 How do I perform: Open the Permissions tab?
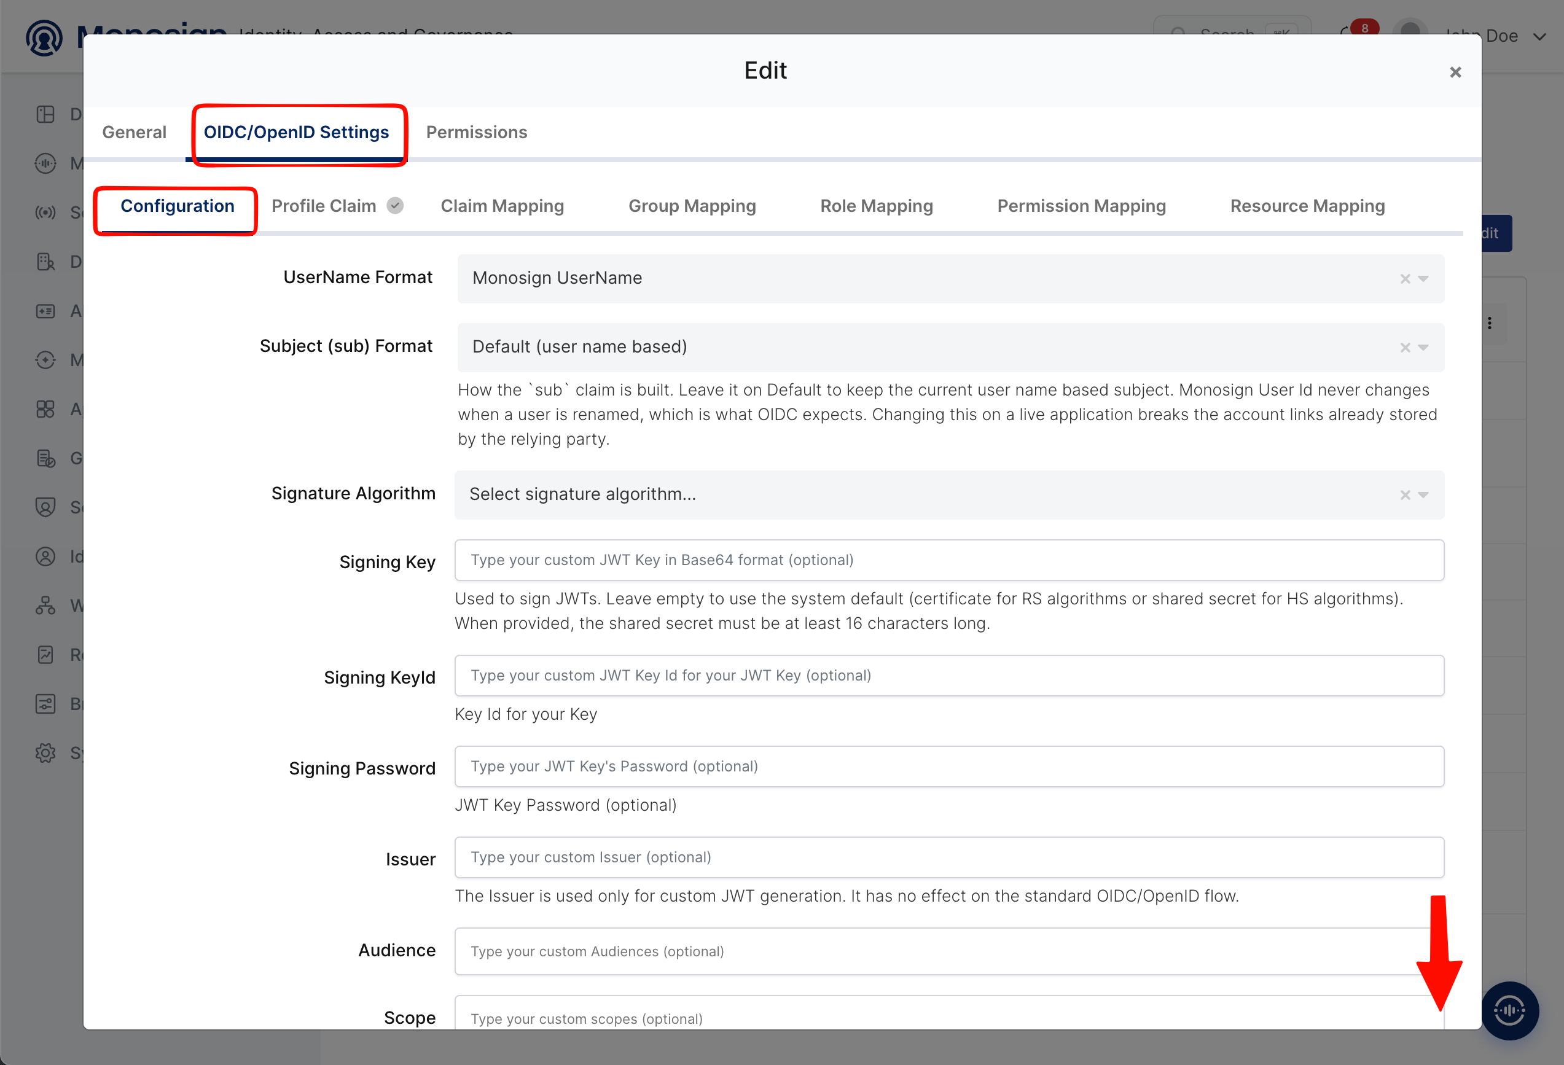[477, 132]
